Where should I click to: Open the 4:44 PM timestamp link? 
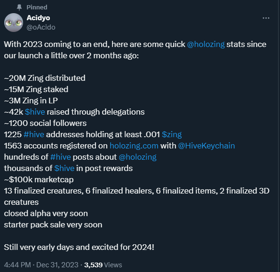tap(17, 265)
